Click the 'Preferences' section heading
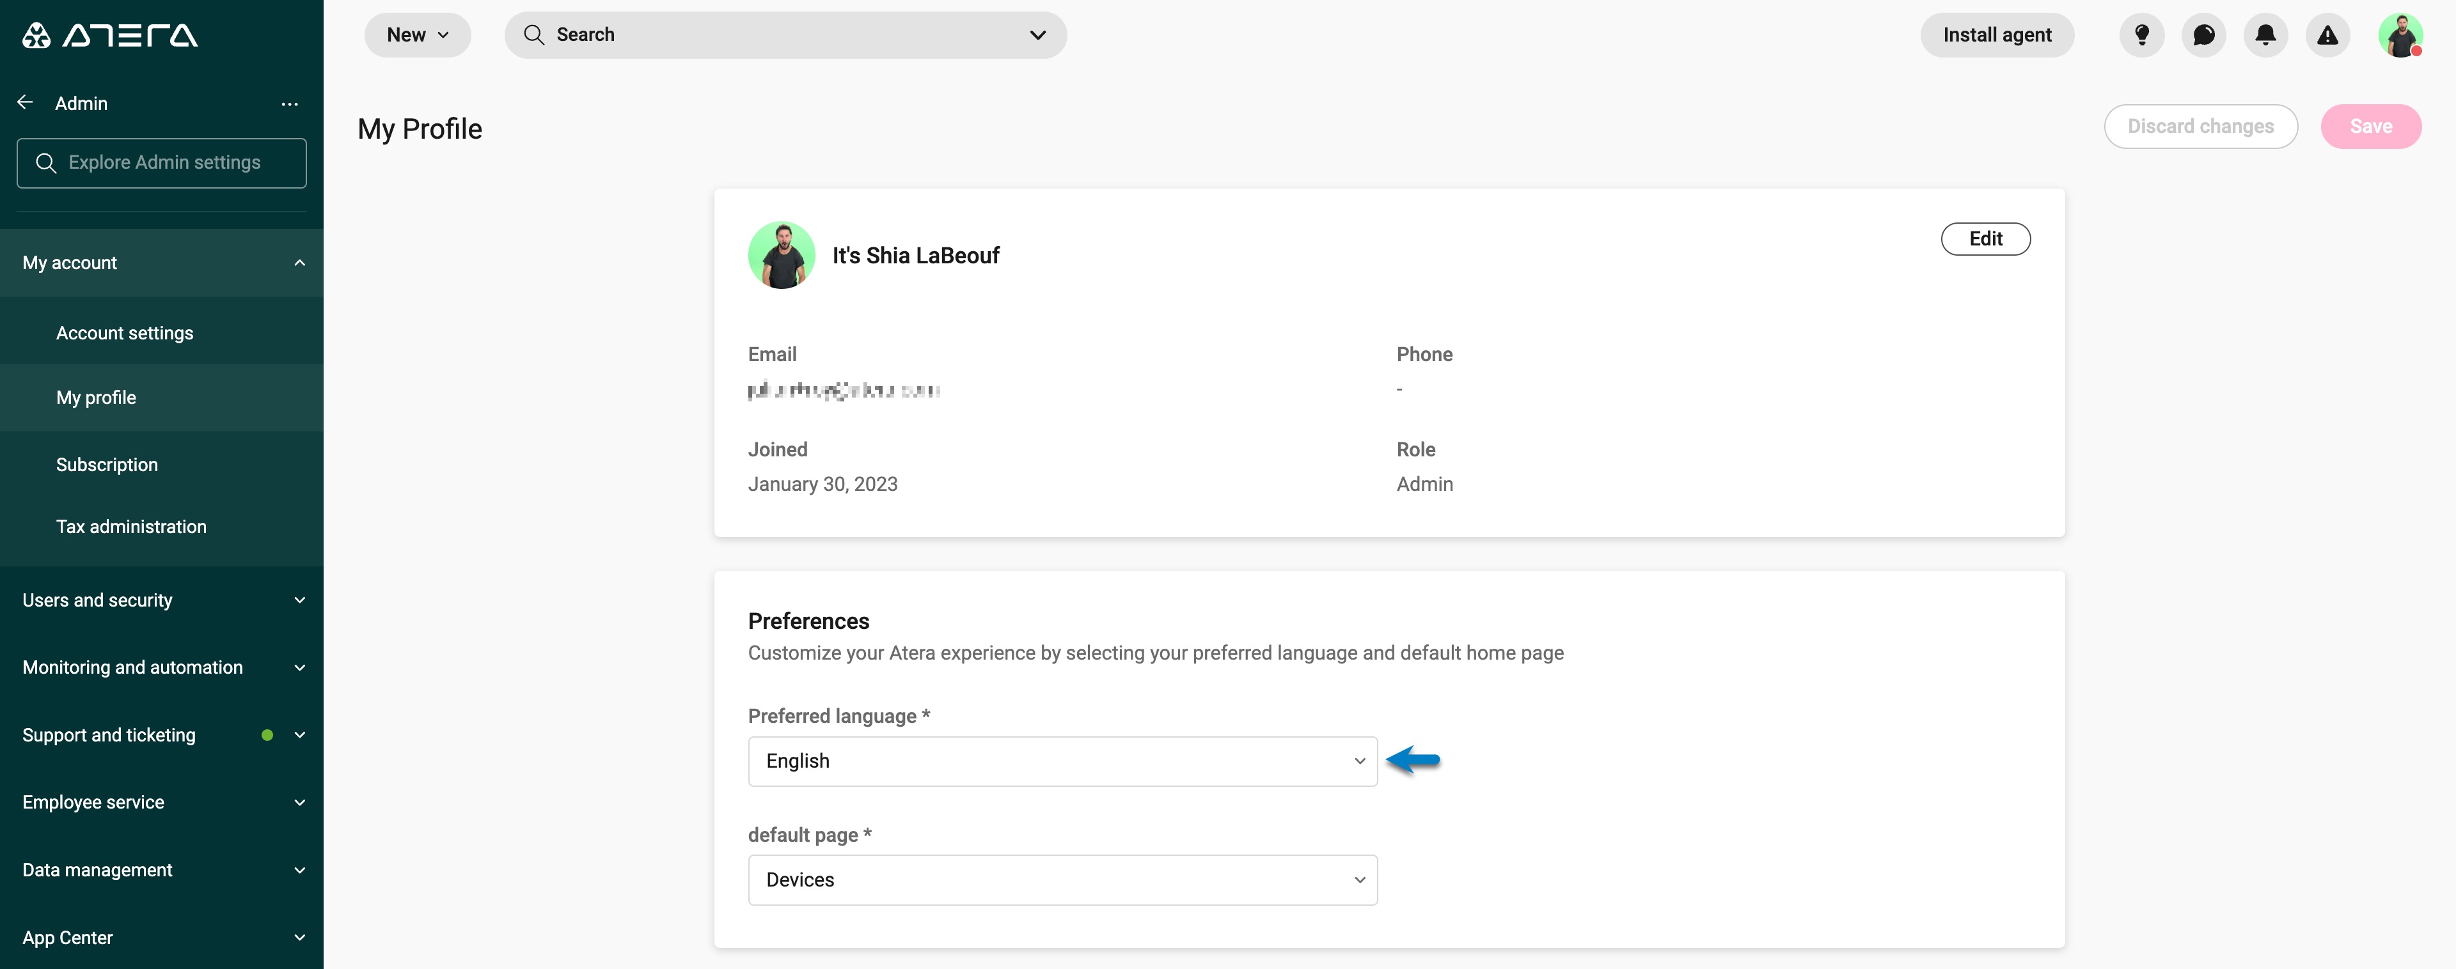This screenshot has width=2456, height=969. click(x=808, y=621)
